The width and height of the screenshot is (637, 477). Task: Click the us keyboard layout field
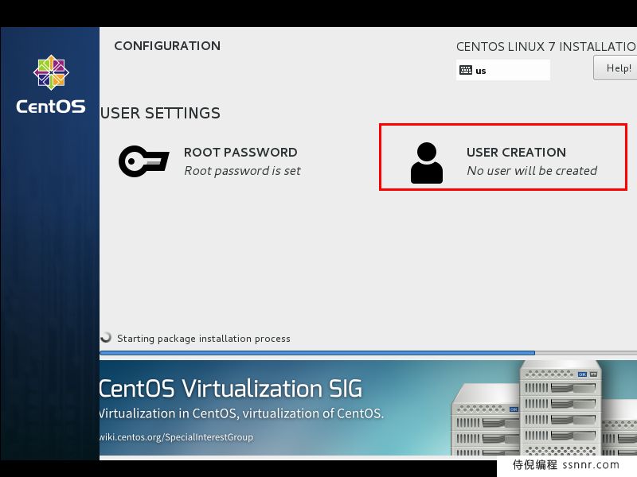[x=503, y=70]
